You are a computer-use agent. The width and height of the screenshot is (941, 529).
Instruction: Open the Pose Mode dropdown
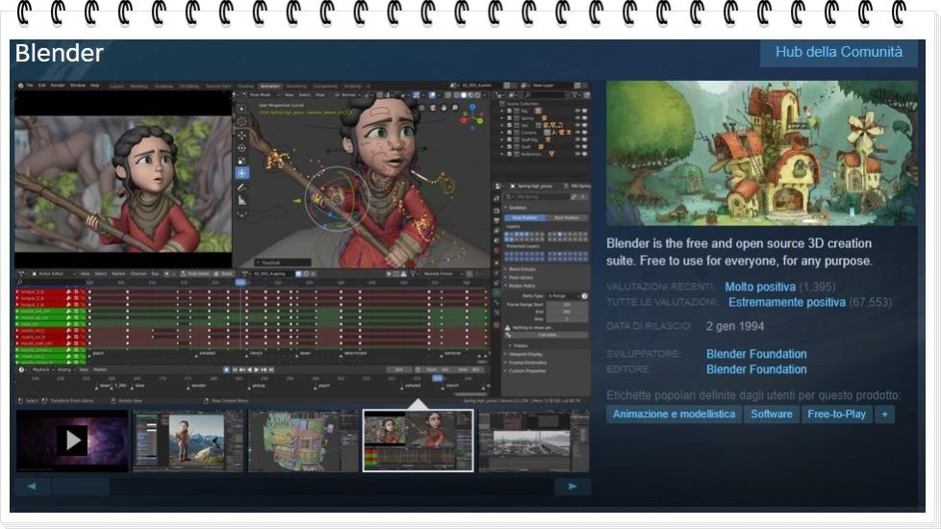[x=260, y=95]
